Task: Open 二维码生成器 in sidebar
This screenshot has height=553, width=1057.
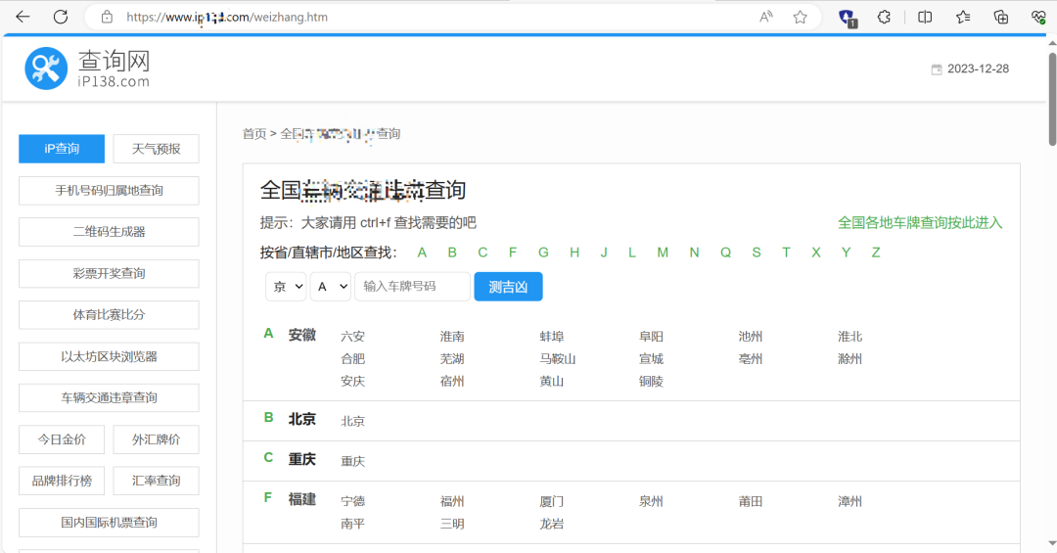Action: pyautogui.click(x=110, y=232)
